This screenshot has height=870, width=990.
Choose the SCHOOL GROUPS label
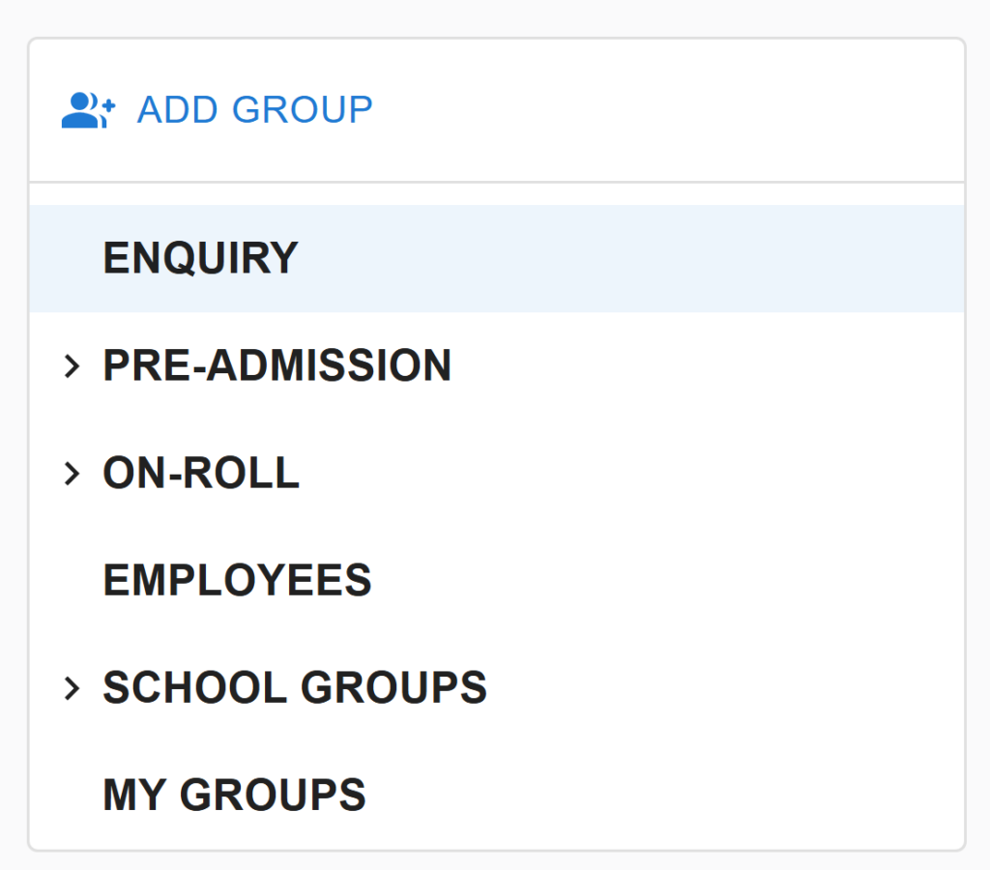click(x=295, y=688)
